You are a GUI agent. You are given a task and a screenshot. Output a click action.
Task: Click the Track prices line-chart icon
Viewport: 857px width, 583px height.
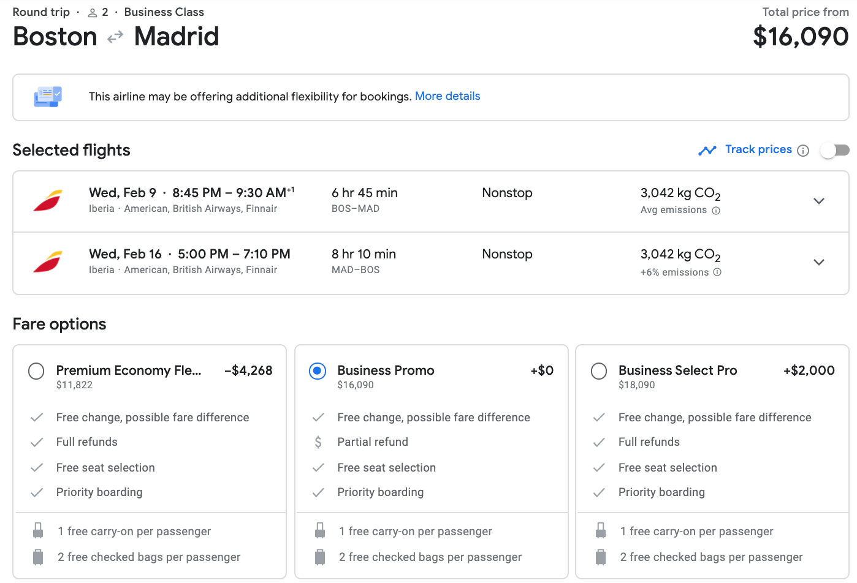707,149
